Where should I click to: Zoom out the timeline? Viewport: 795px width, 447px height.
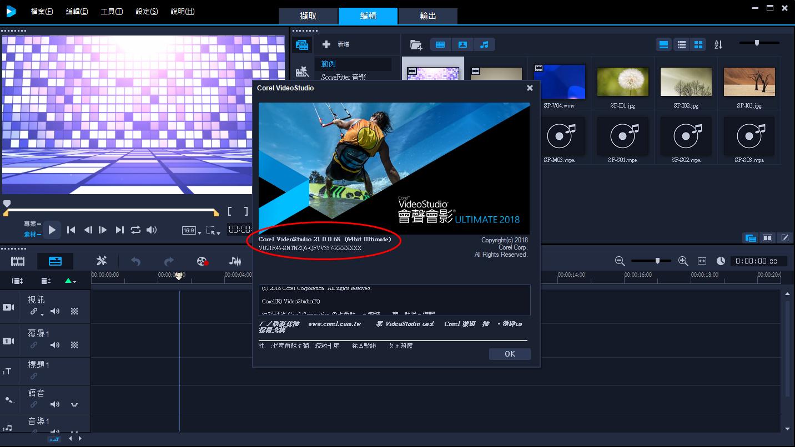(620, 261)
